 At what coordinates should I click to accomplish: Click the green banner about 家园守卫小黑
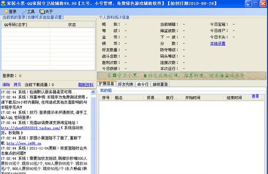[182, 76]
